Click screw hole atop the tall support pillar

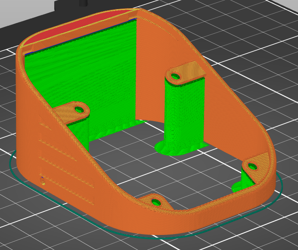coord(175,76)
